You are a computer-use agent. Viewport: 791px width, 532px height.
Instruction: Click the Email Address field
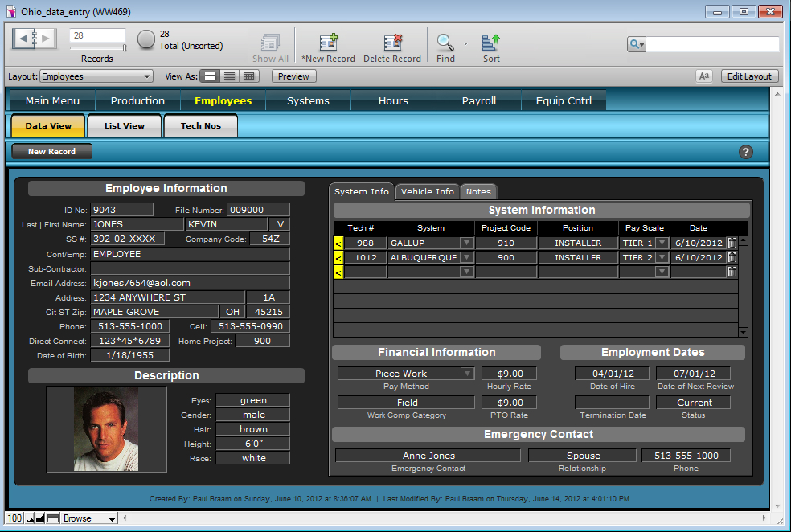click(x=190, y=283)
